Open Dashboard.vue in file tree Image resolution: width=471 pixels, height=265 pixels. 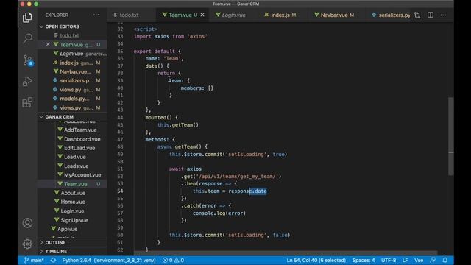click(82, 139)
